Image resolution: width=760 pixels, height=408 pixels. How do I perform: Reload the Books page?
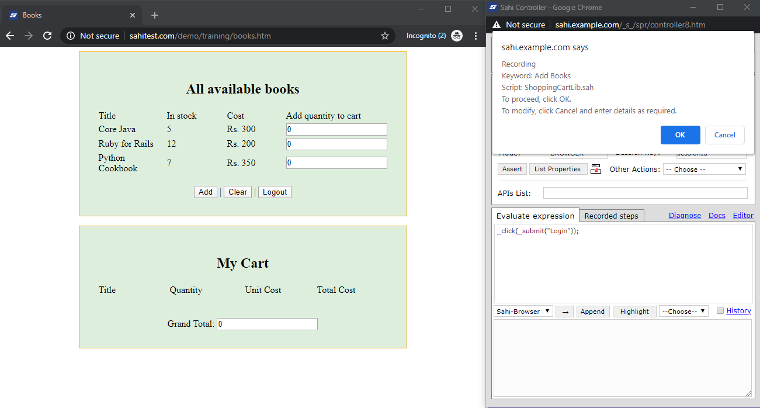tap(47, 36)
